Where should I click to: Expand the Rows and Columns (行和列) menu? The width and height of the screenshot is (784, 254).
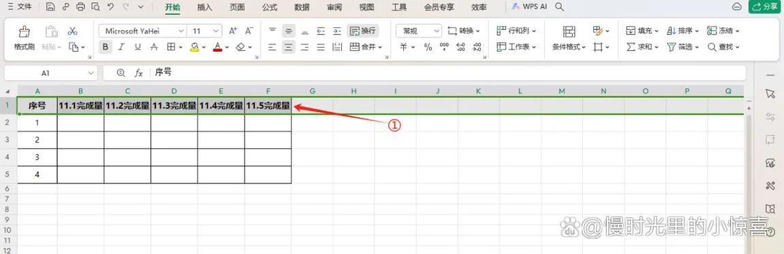516,31
